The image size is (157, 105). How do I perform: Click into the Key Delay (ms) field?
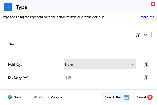pos(99,77)
